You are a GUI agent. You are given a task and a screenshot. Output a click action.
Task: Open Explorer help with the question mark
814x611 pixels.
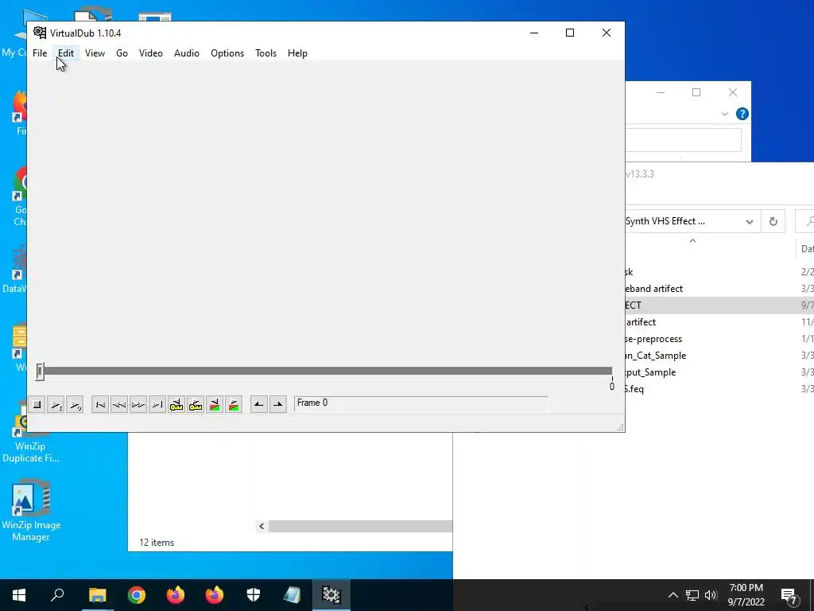742,114
